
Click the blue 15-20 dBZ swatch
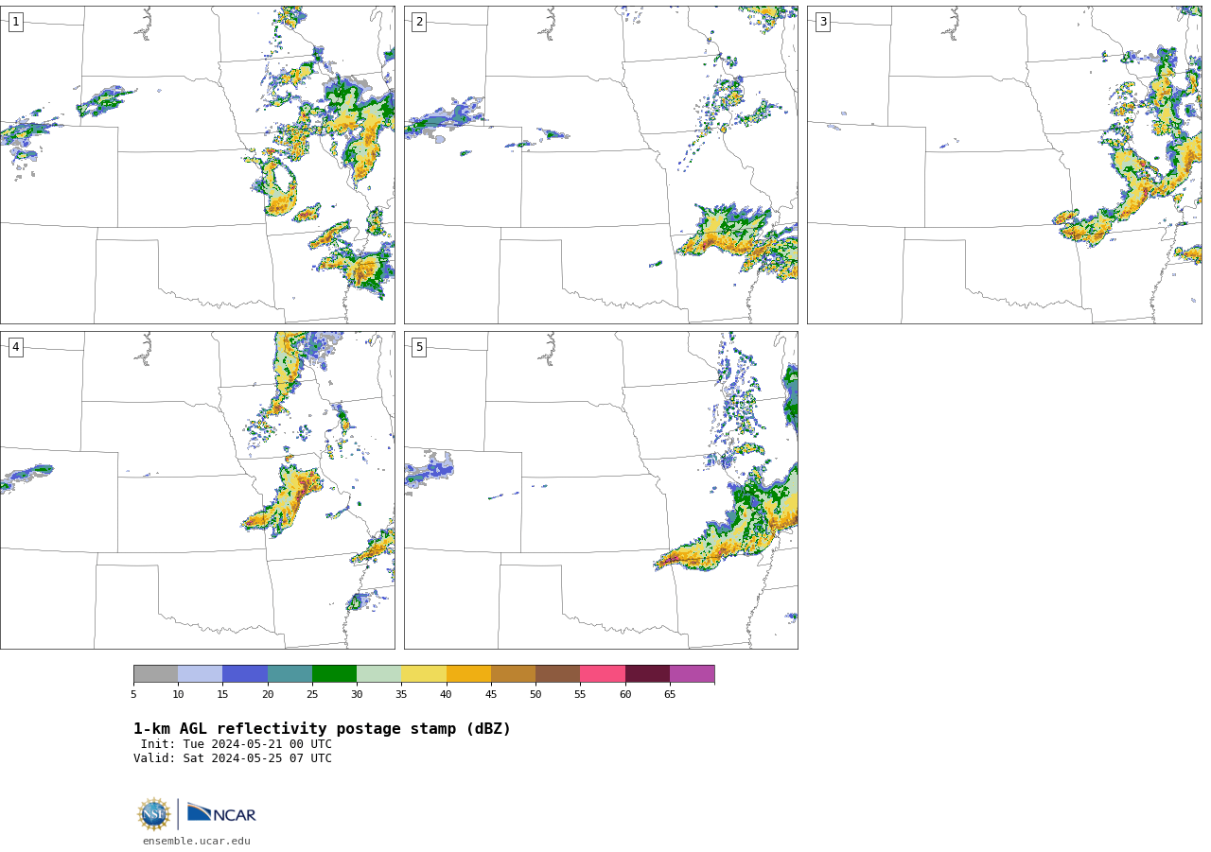pyautogui.click(x=245, y=674)
